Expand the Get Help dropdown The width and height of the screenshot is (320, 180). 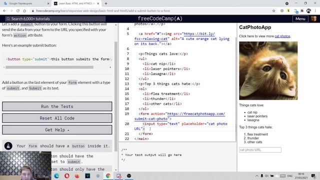tap(57, 130)
